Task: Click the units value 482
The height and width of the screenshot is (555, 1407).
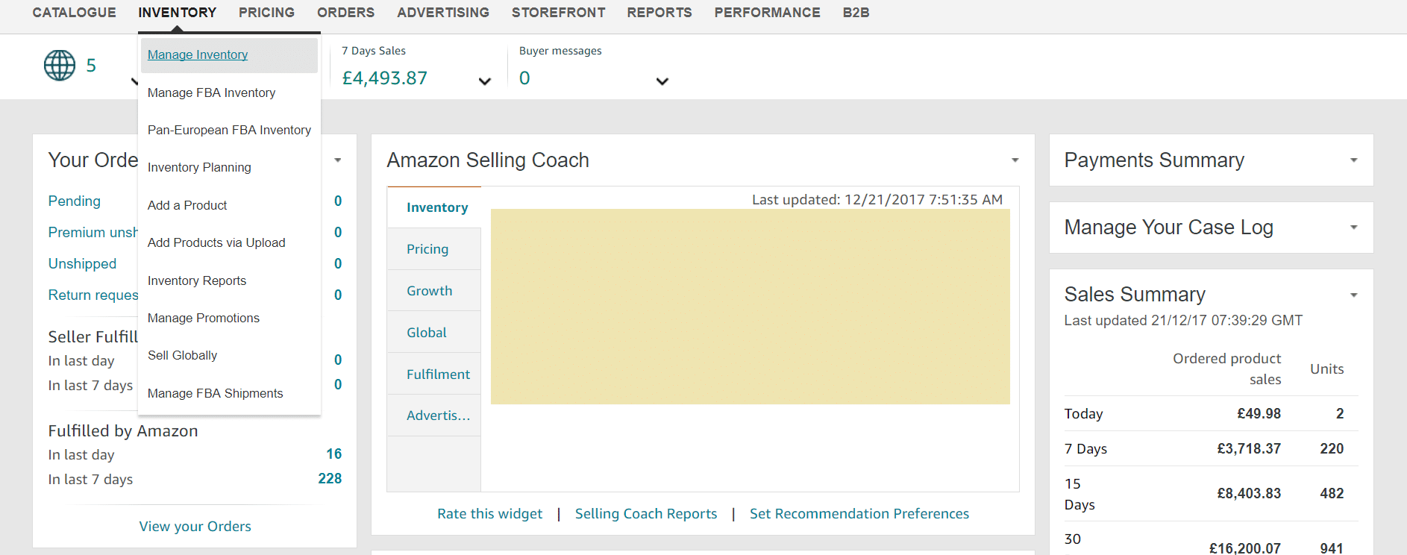Action: click(x=1332, y=494)
